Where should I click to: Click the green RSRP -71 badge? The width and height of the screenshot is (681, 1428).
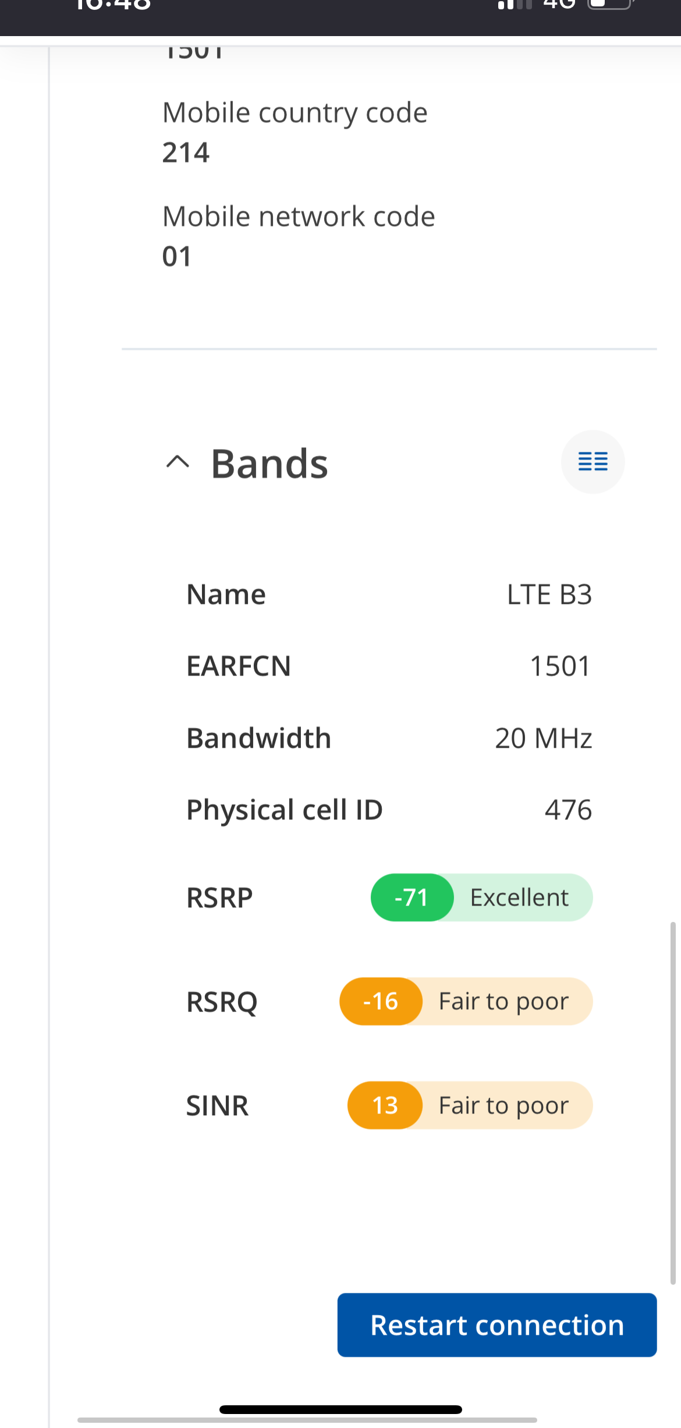pyautogui.click(x=412, y=897)
